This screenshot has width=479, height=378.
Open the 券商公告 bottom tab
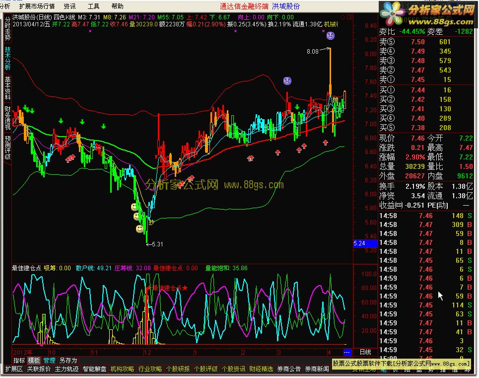pyautogui.click(x=289, y=369)
